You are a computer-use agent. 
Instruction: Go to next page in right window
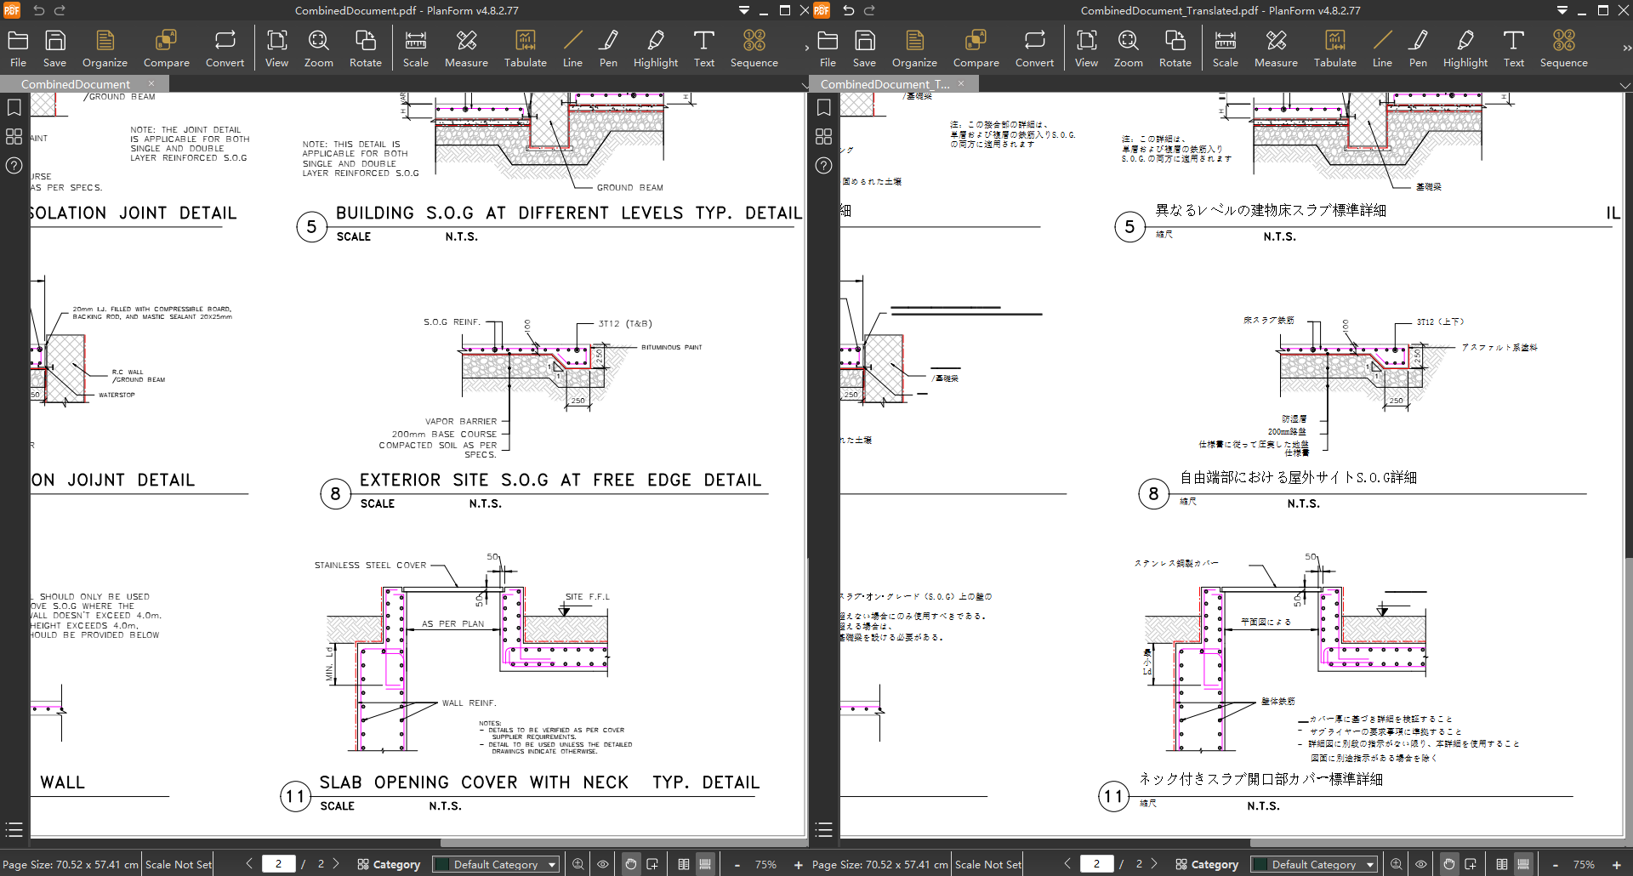(1154, 863)
